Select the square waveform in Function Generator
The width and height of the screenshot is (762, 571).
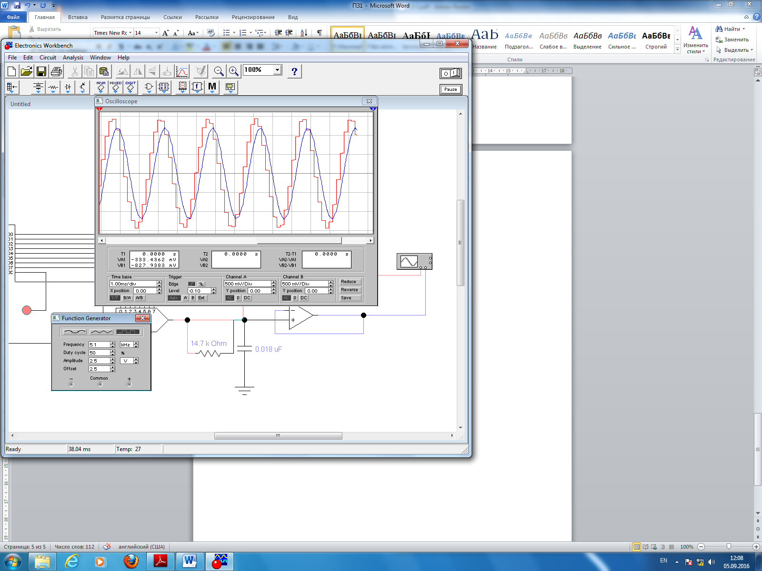[128, 332]
